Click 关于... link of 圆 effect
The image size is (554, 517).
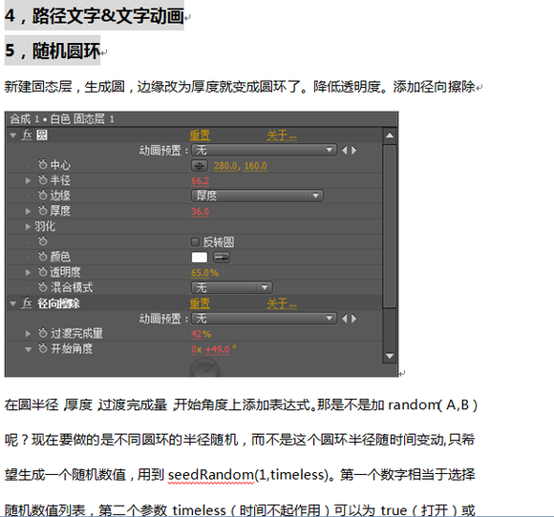point(282,135)
